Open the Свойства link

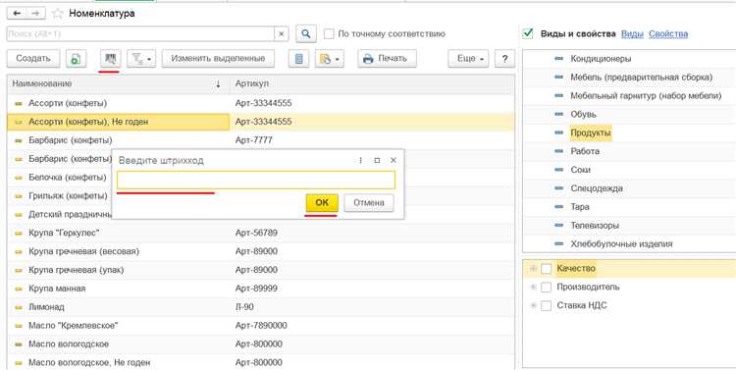coord(668,33)
